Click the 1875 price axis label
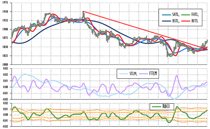 (x=5, y=38)
